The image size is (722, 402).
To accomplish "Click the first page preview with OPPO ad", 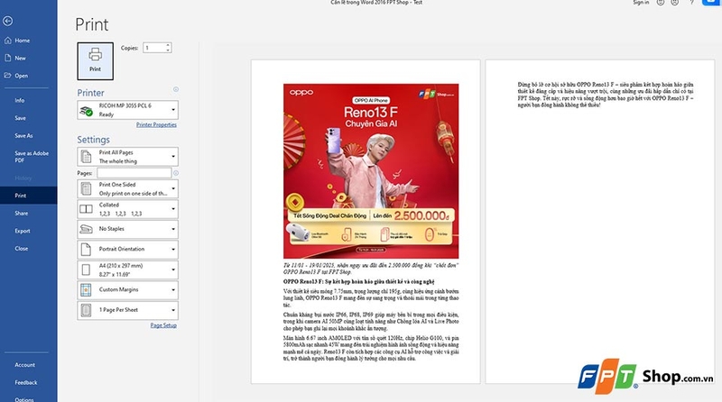I will coord(366,221).
